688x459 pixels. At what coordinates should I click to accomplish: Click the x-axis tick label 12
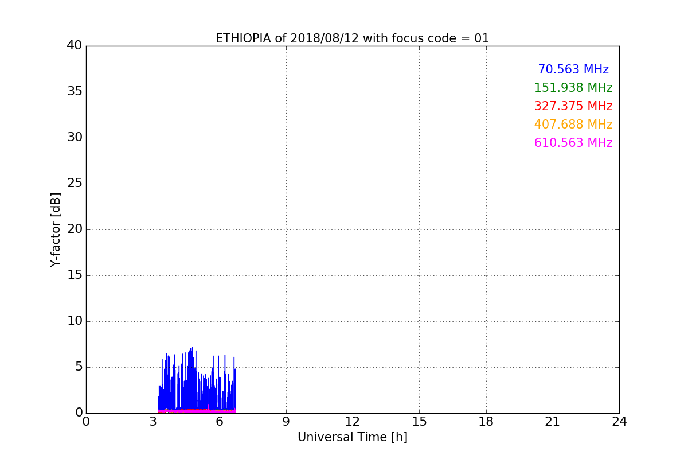pyautogui.click(x=353, y=422)
